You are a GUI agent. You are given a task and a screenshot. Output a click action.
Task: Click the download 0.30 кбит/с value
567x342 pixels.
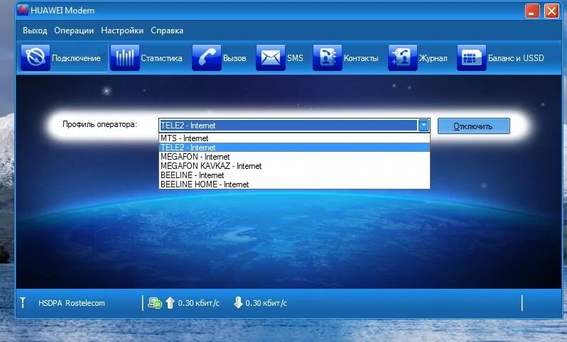pos(266,303)
